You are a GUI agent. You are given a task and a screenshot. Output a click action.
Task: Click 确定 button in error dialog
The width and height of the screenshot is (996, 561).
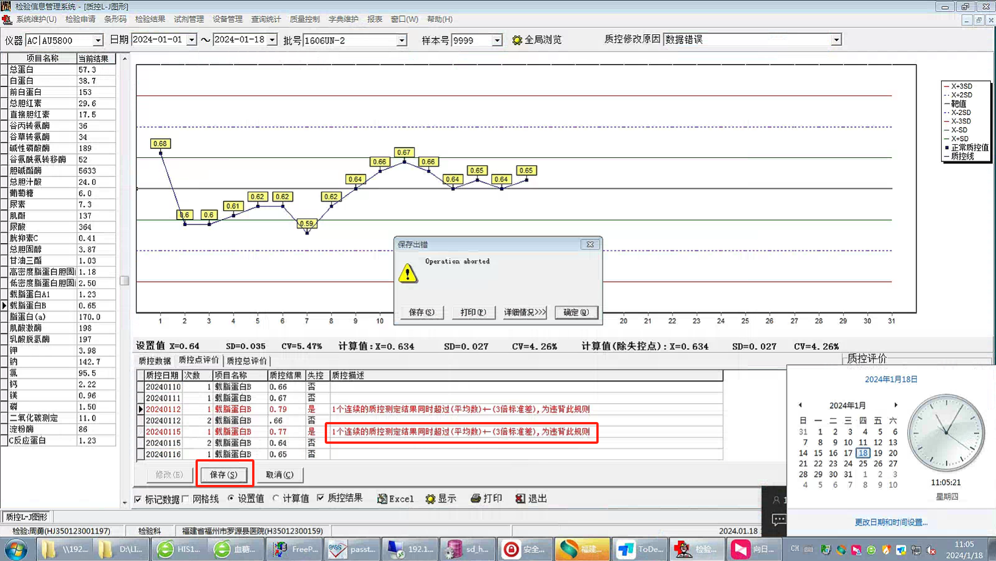coord(575,312)
